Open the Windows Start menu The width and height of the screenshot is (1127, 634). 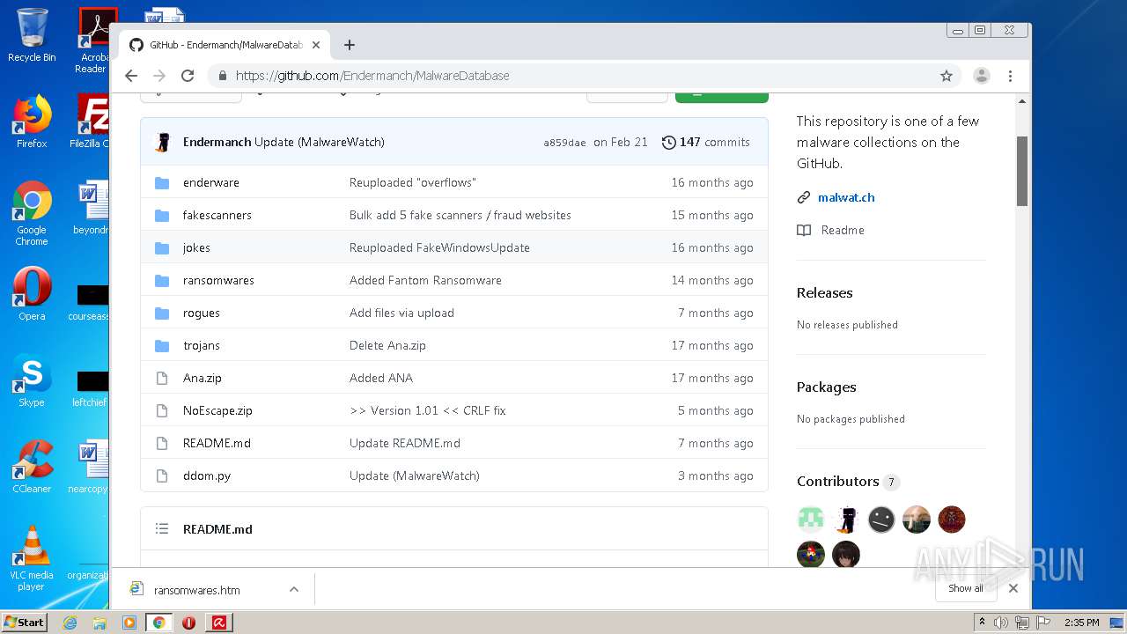coord(25,623)
